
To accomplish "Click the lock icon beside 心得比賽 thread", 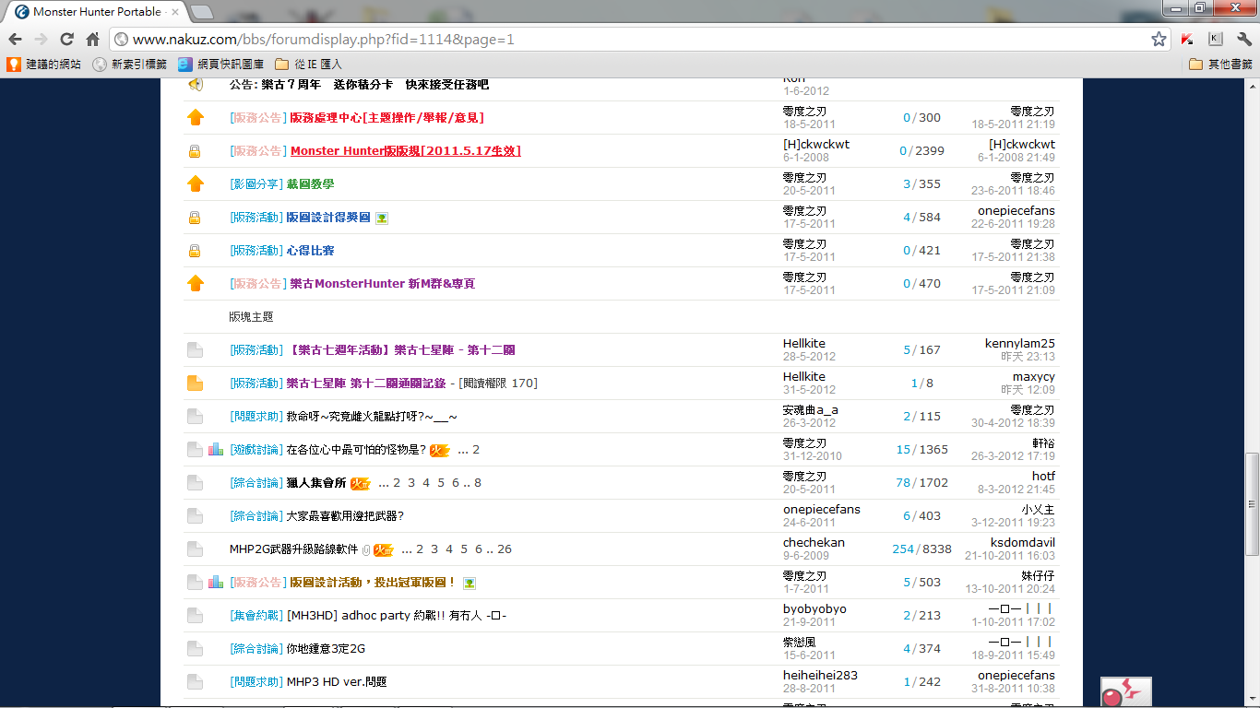I will 195,251.
